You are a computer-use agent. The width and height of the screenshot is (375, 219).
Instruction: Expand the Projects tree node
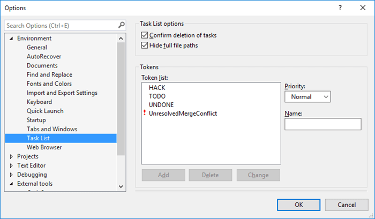(x=11, y=156)
